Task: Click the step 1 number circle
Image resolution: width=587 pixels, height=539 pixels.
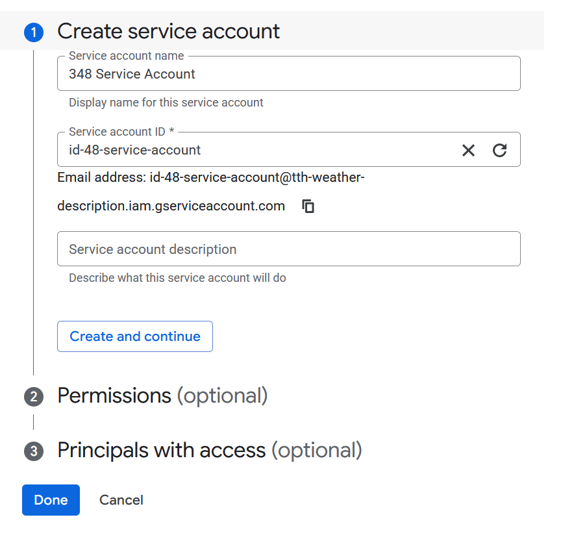Action: coord(34,32)
